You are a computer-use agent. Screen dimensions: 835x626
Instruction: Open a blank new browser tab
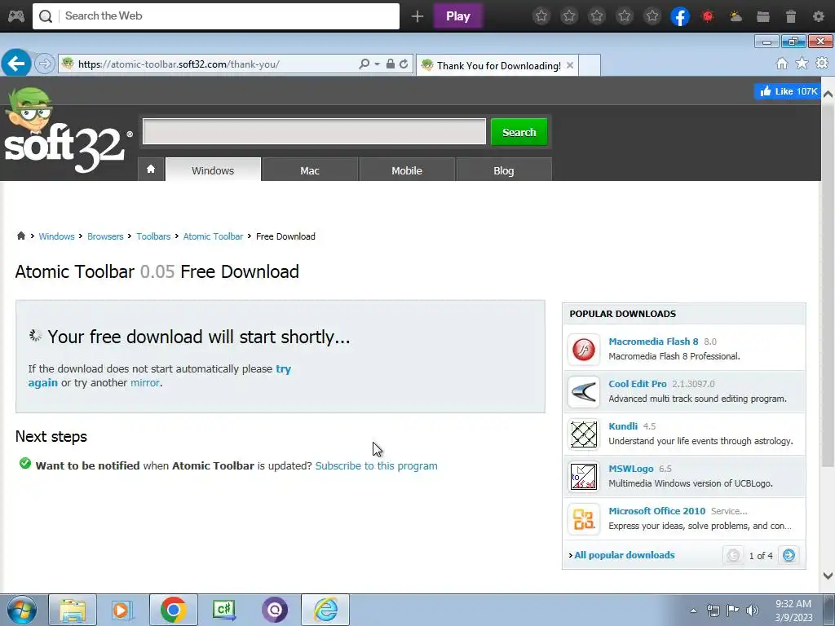(x=590, y=65)
